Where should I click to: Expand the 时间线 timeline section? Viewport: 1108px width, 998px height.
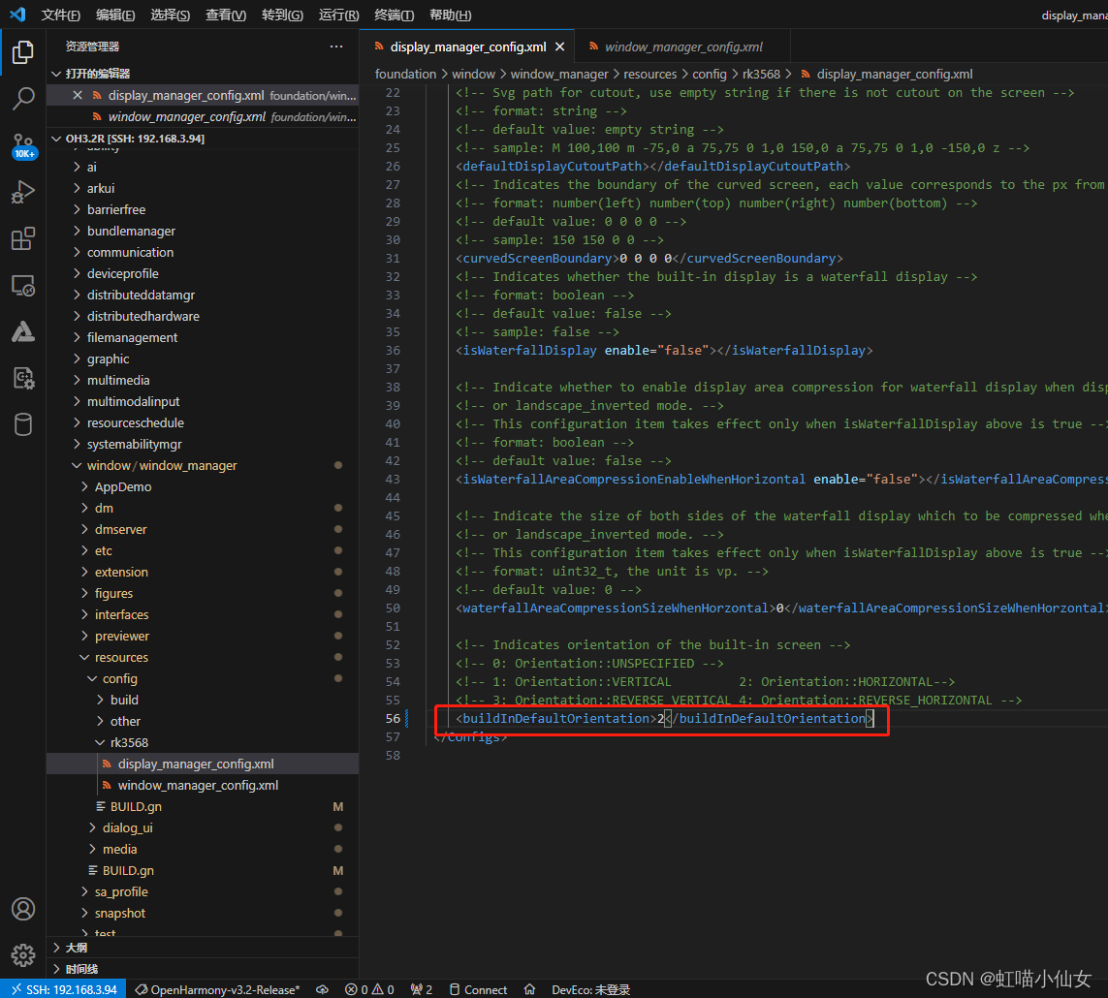(x=202, y=969)
